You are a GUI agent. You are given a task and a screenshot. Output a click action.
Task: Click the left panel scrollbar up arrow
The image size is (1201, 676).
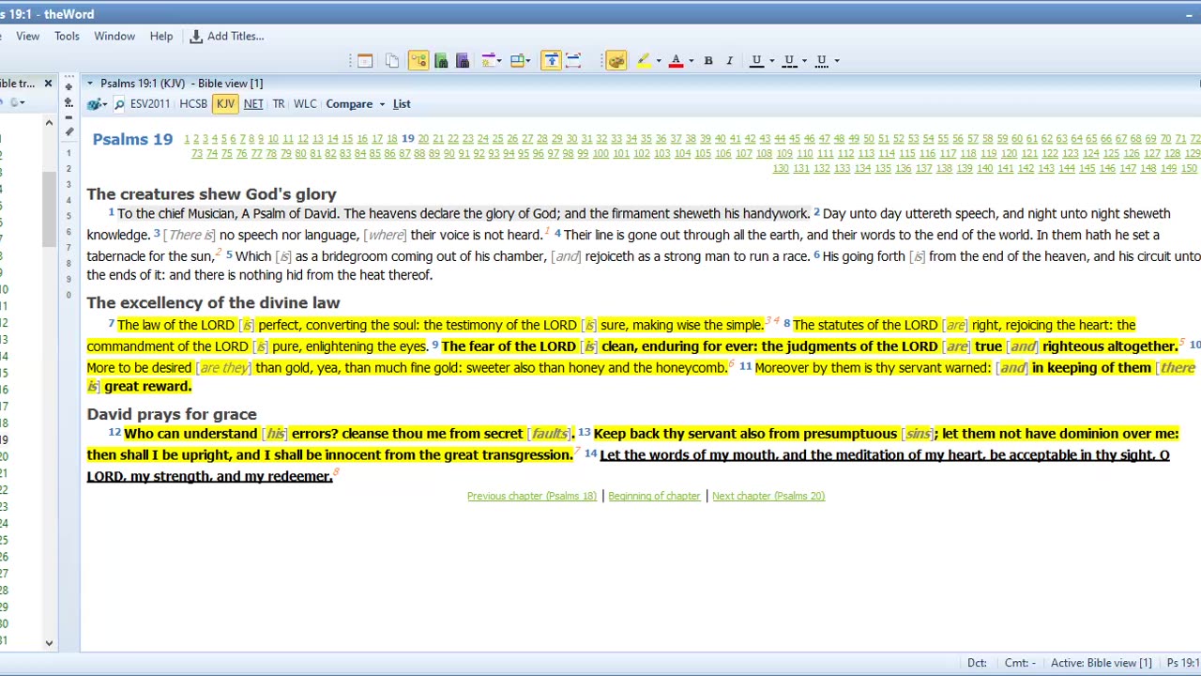click(49, 122)
